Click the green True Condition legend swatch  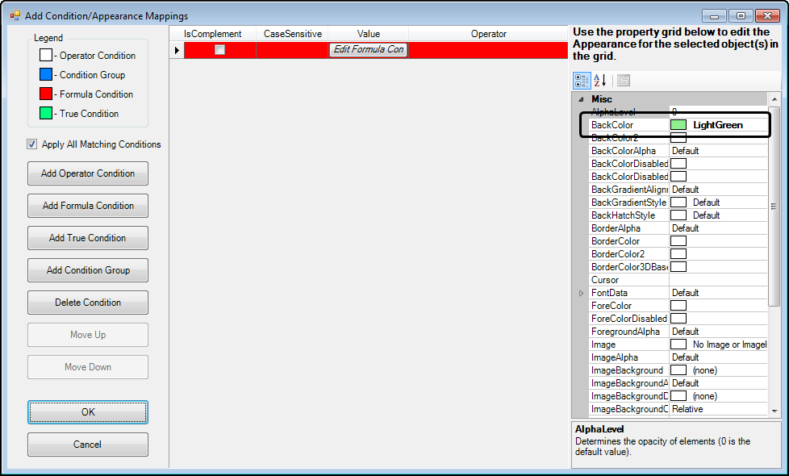[46, 113]
